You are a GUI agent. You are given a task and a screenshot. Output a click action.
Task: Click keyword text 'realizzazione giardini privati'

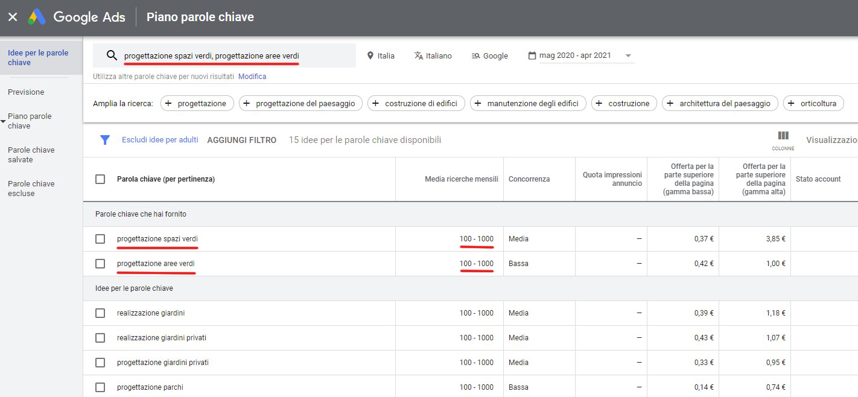(163, 338)
